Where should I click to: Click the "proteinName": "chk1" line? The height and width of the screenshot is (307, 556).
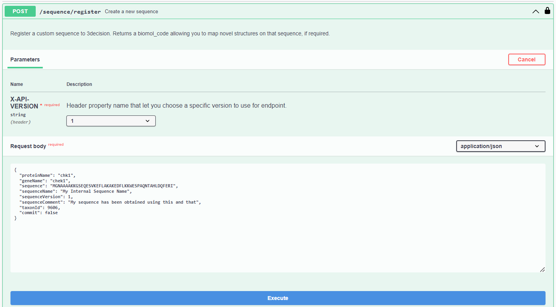[47, 175]
